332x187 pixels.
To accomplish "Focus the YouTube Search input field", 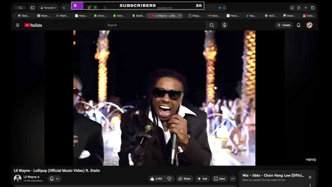I will (x=155, y=25).
